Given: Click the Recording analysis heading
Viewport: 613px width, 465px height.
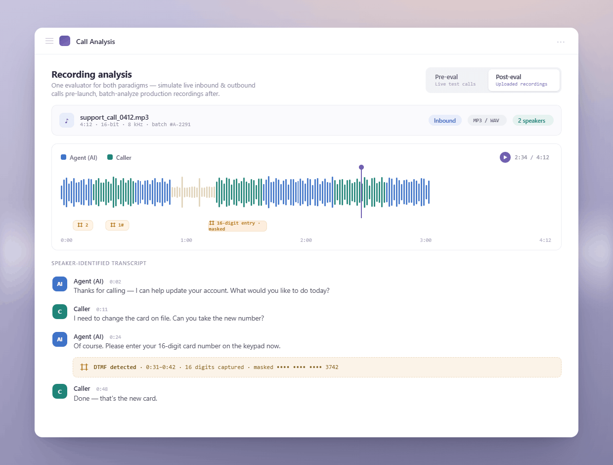Looking at the screenshot, I should click(x=91, y=75).
